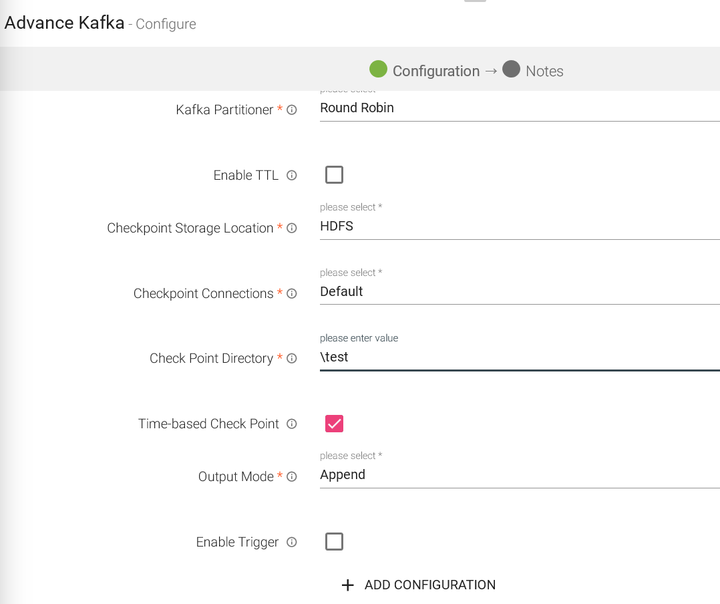720x604 pixels.
Task: Tick the Enable Trigger checkbox
Action: click(x=334, y=541)
